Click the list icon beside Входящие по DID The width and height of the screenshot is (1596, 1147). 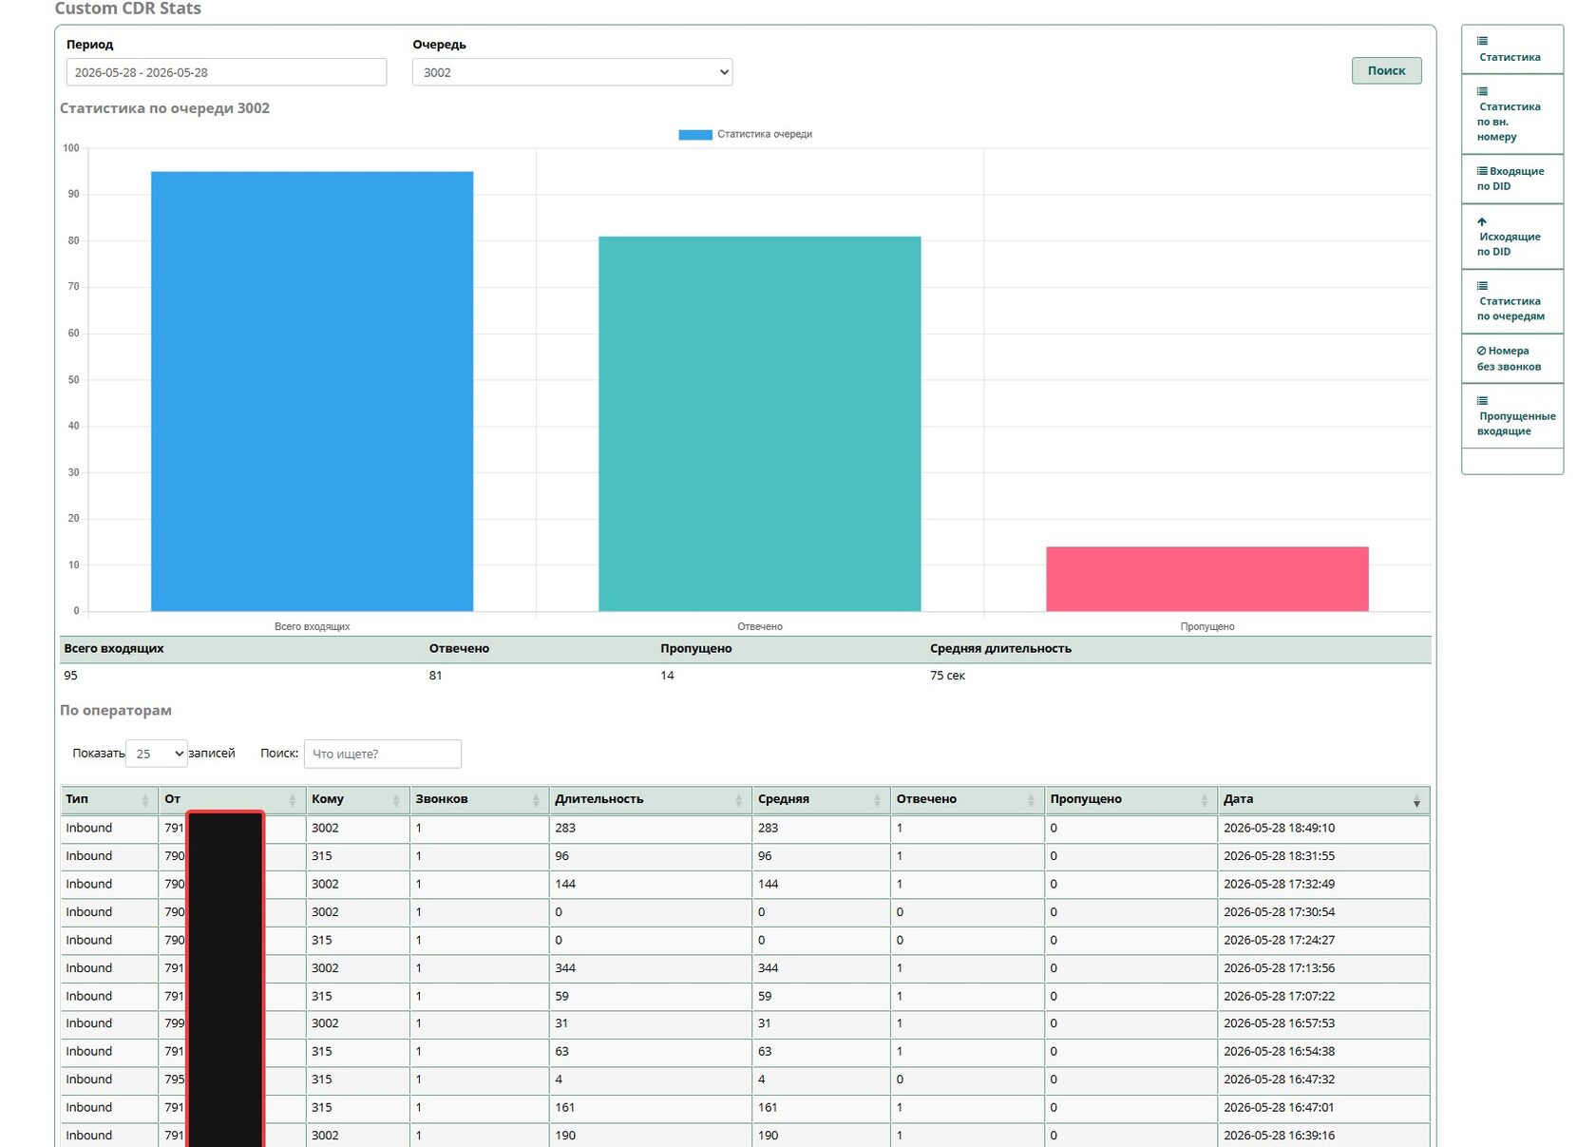point(1482,171)
